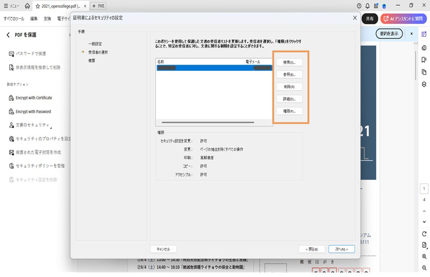Click セキュリティ設定を削除
This screenshot has width=430, height=277.
[x=33, y=180]
